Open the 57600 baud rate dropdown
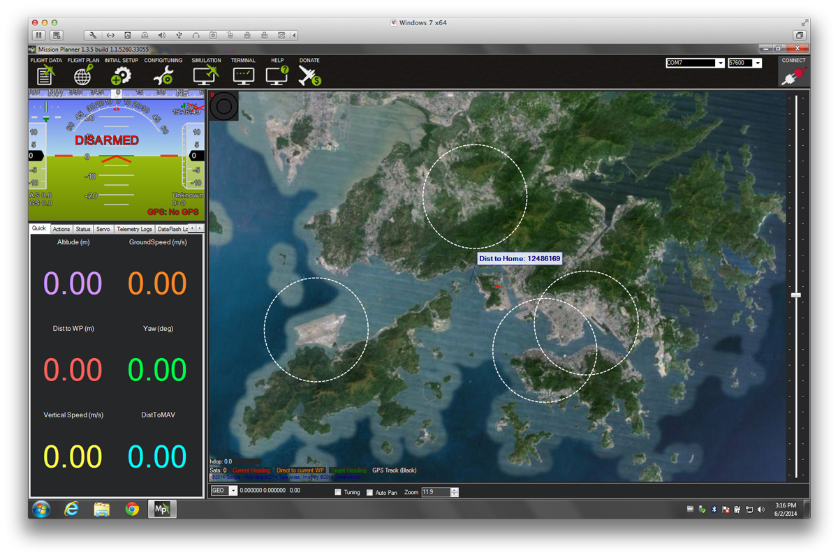This screenshot has width=838, height=557. 757,64
